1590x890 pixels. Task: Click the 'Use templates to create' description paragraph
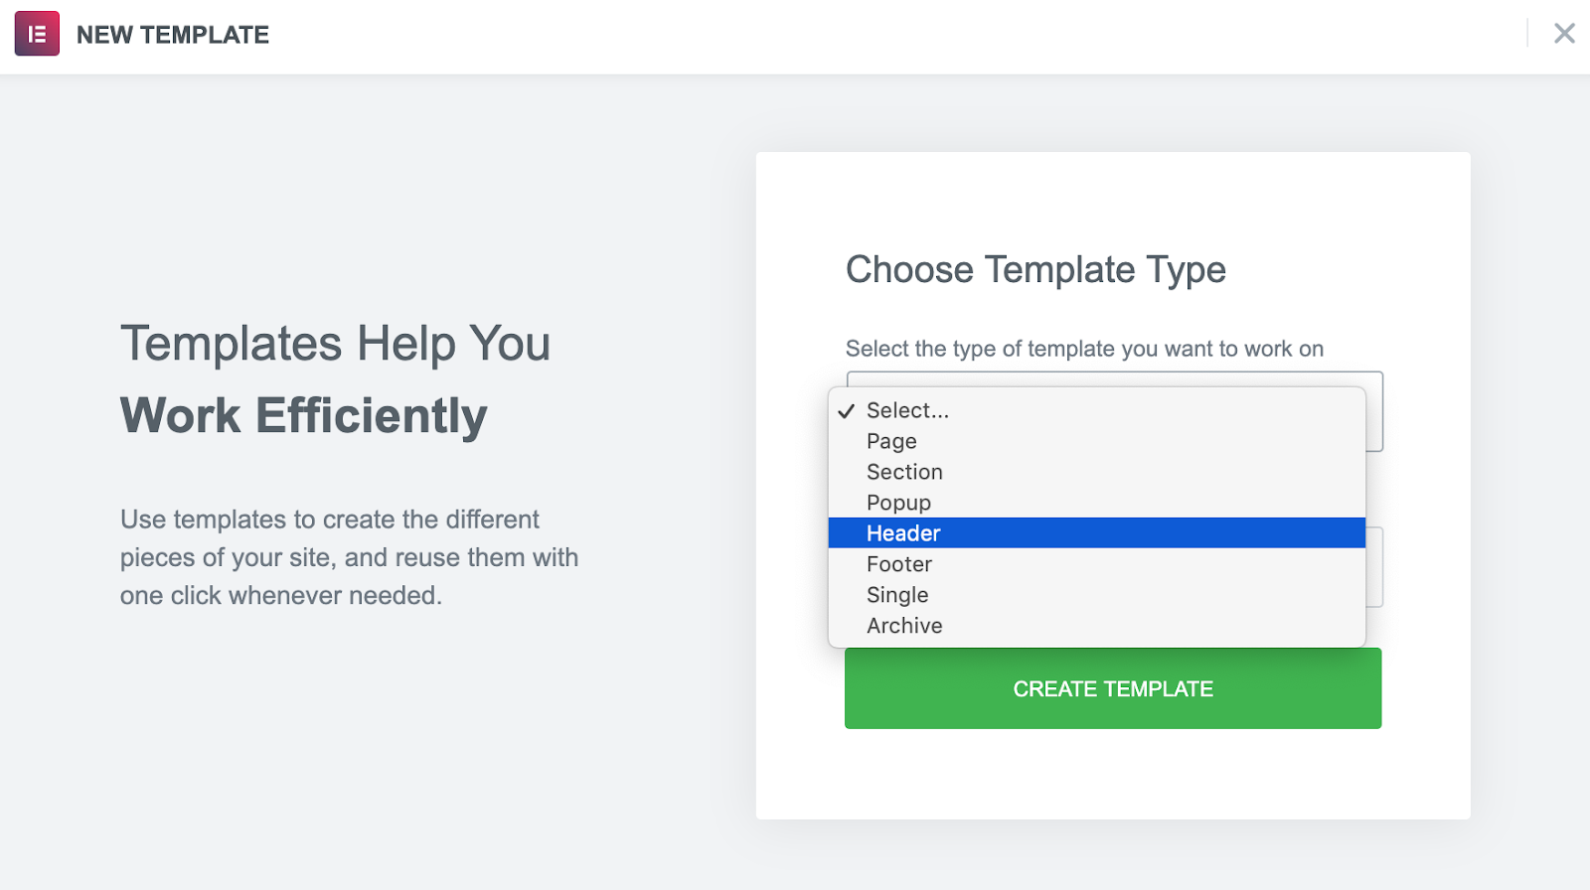click(x=349, y=557)
